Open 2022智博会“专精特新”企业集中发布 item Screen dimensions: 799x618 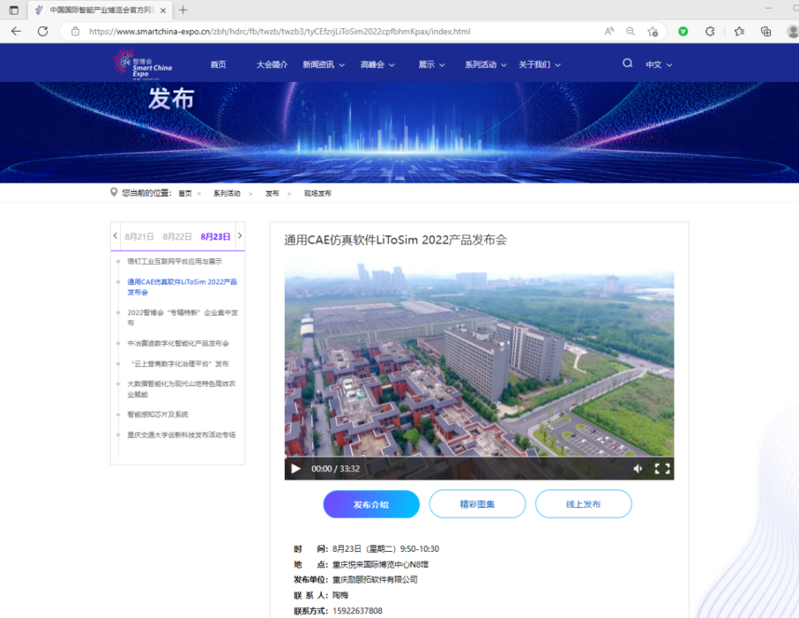click(x=183, y=317)
